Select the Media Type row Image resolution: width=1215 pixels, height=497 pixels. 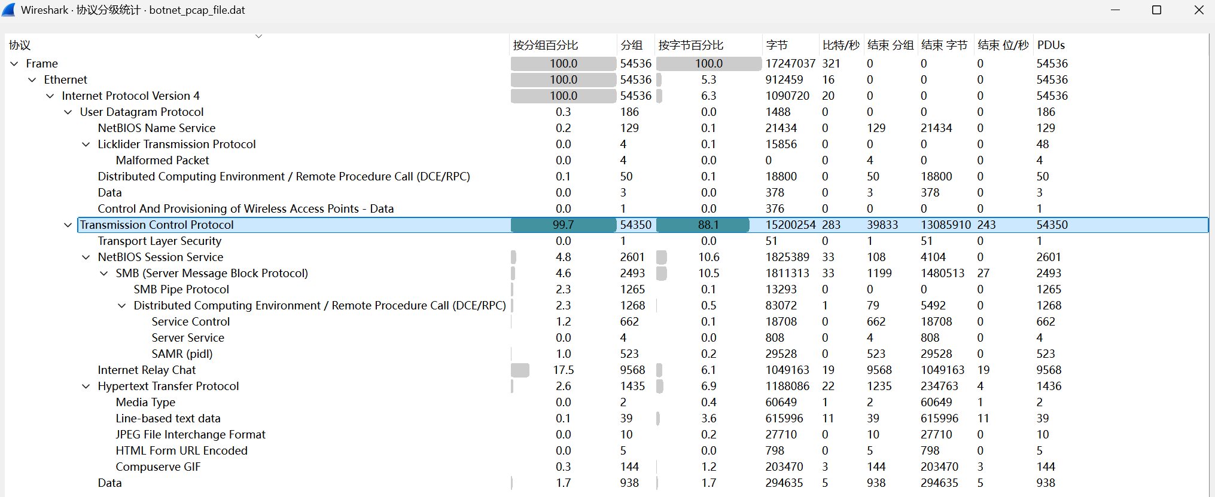pos(607,402)
